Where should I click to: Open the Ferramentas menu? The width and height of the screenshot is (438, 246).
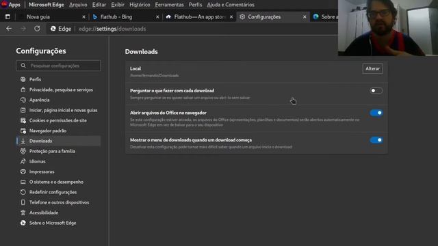(169, 5)
